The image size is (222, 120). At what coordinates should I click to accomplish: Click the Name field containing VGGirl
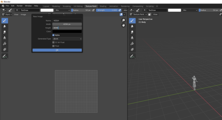(x=67, y=21)
